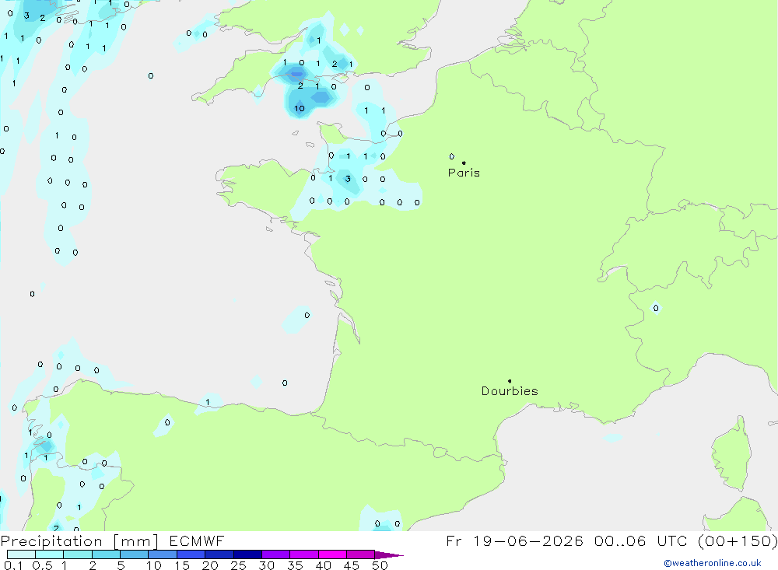Screen dimensions: 778x570
Task: Pick the 25–30 mm navy legend swatch
Action: [247, 554]
